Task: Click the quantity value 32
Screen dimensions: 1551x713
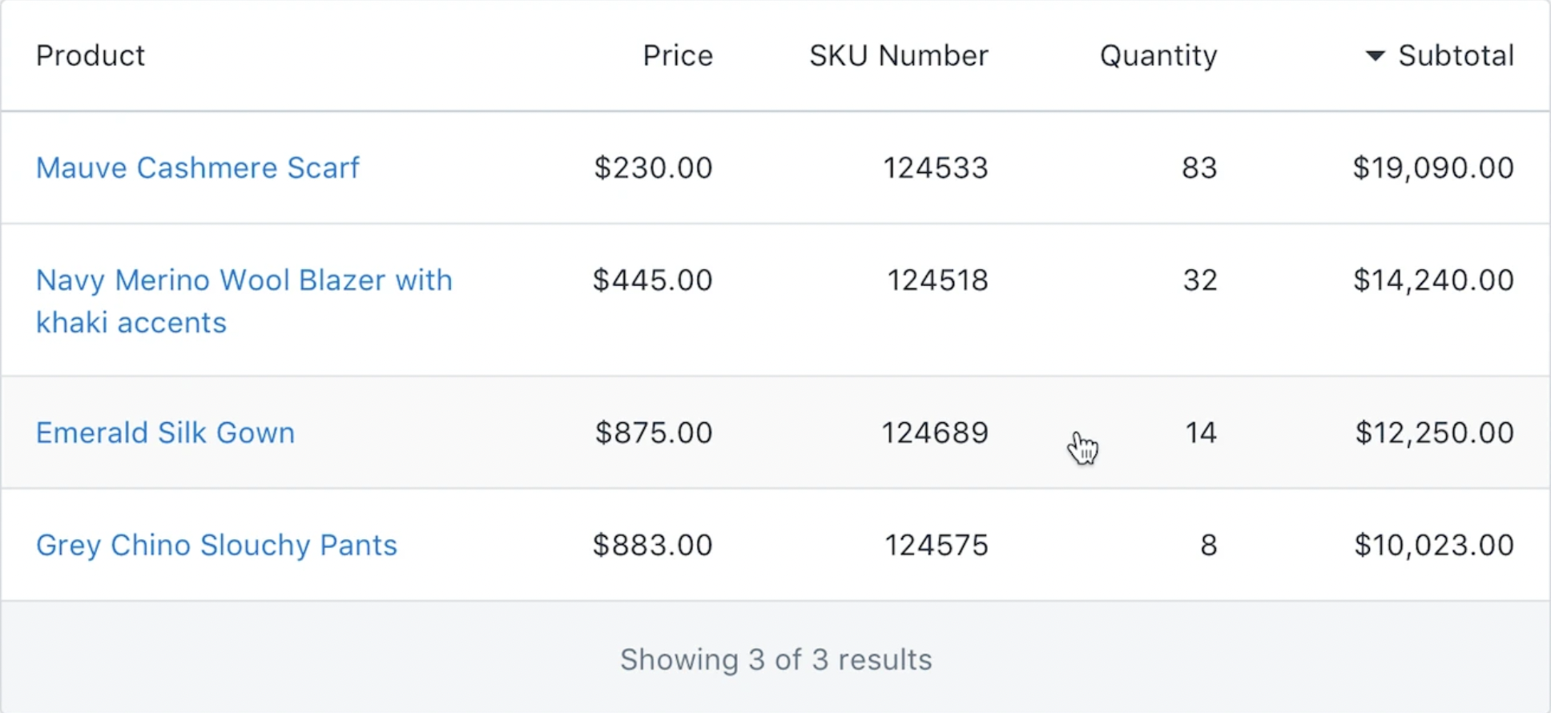Action: pyautogui.click(x=1199, y=280)
